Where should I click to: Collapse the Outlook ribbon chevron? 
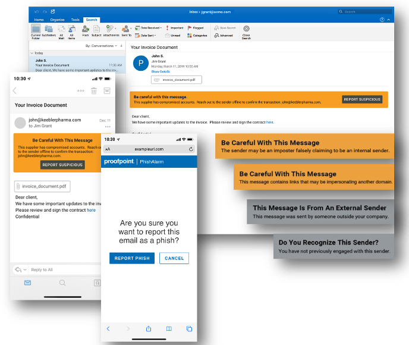click(x=389, y=20)
